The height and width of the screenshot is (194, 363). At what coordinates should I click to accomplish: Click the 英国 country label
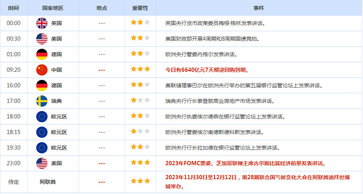pyautogui.click(x=56, y=23)
